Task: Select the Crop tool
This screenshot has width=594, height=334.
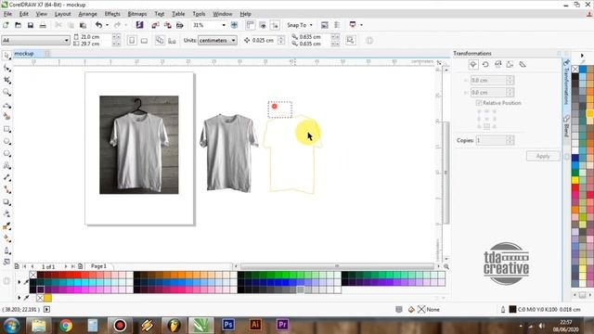Action: [6, 81]
